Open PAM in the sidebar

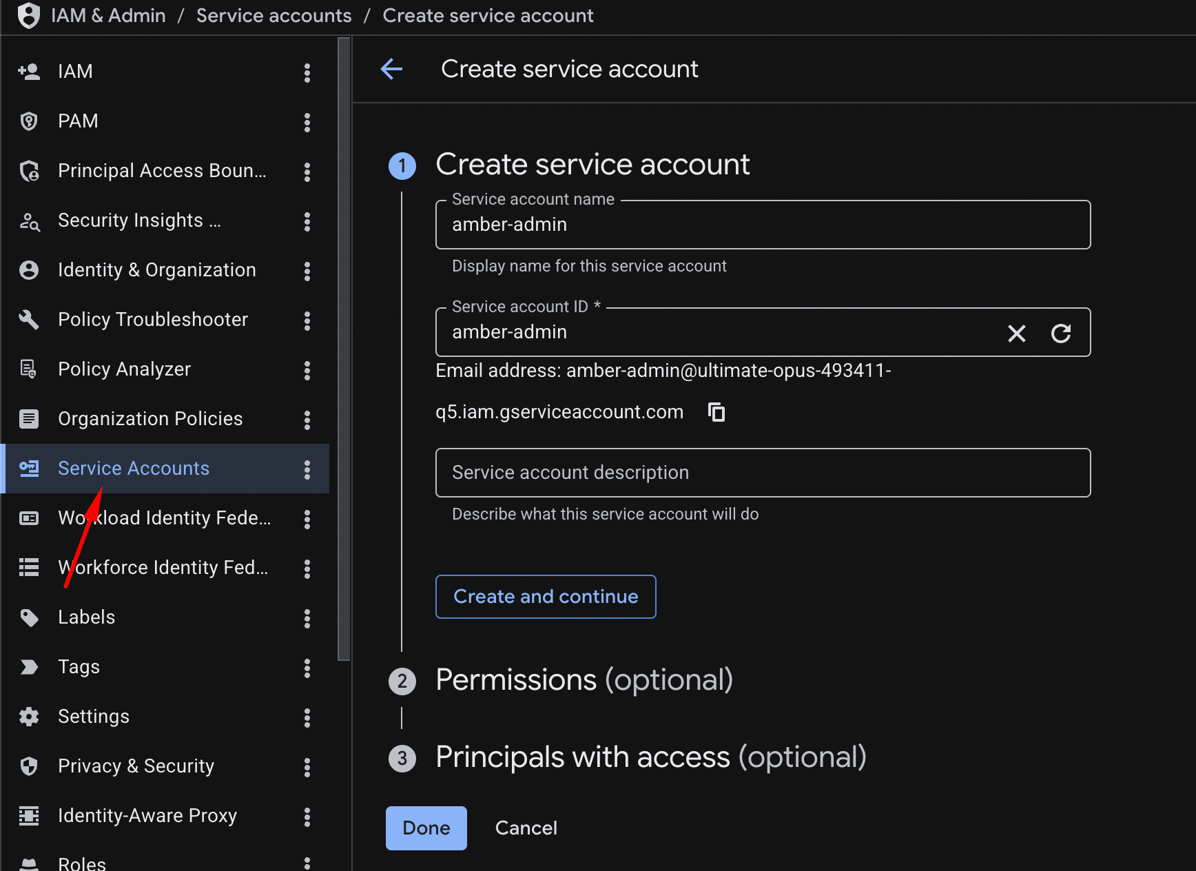click(78, 121)
